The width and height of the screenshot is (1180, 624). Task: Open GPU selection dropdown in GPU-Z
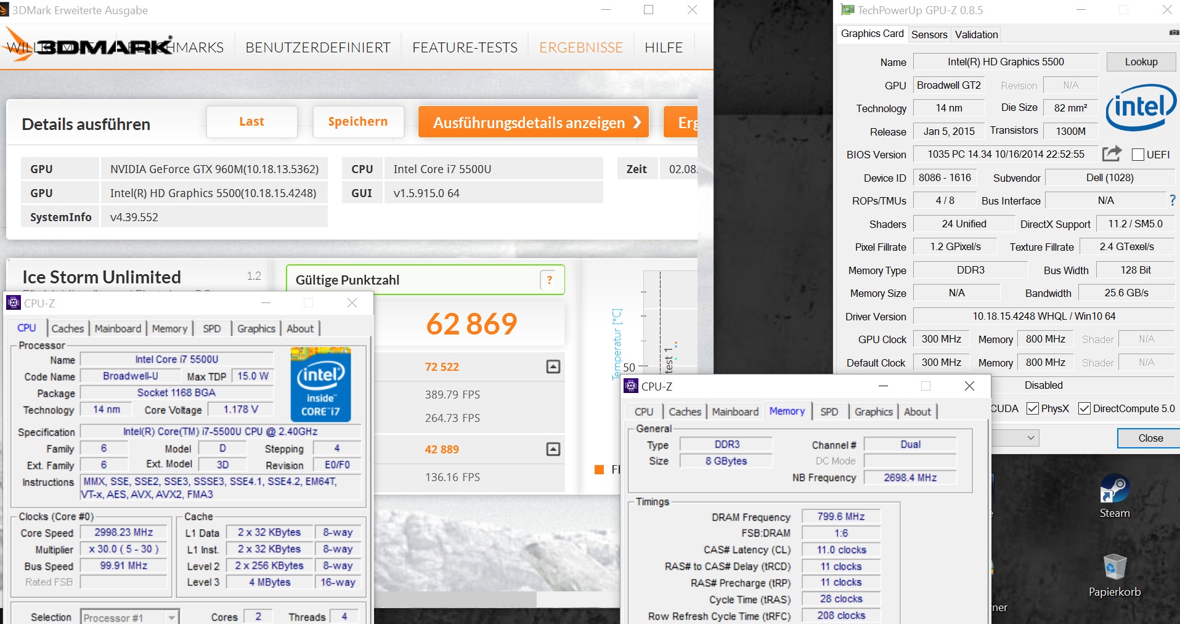point(1015,438)
